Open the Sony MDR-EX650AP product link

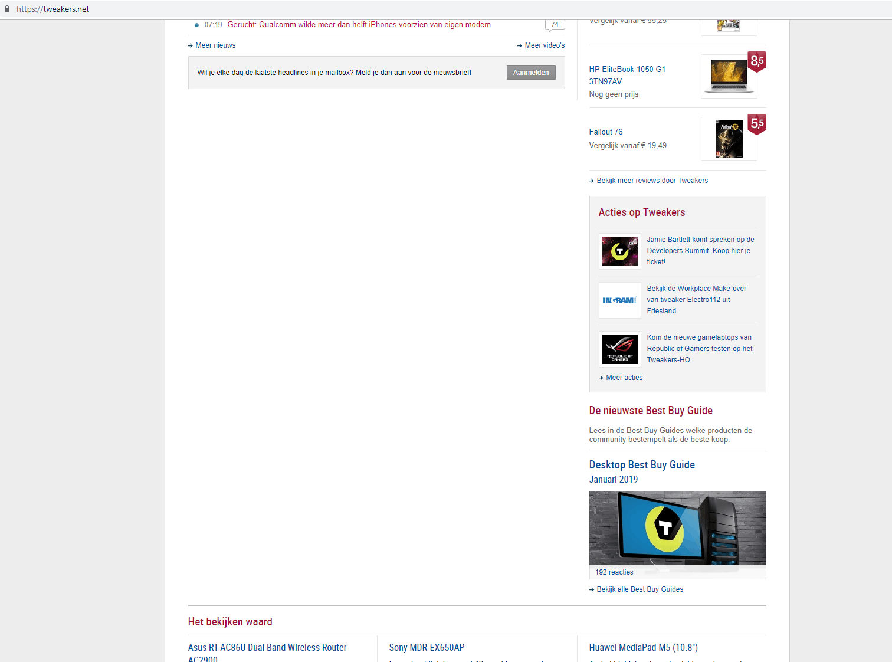[427, 648]
